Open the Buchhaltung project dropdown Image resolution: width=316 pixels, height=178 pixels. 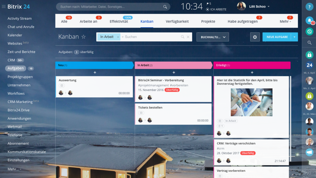pyautogui.click(x=212, y=37)
